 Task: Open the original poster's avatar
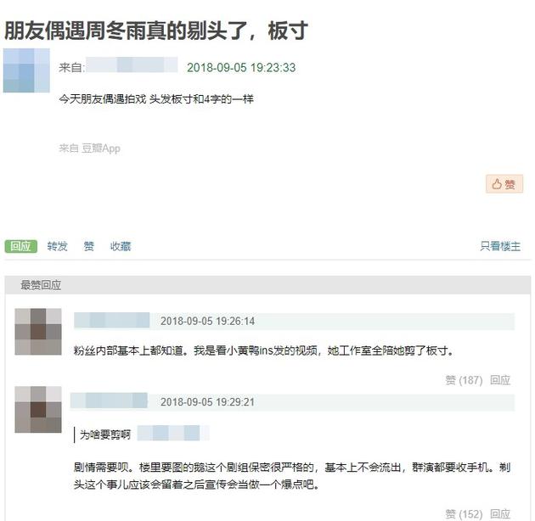click(26, 70)
